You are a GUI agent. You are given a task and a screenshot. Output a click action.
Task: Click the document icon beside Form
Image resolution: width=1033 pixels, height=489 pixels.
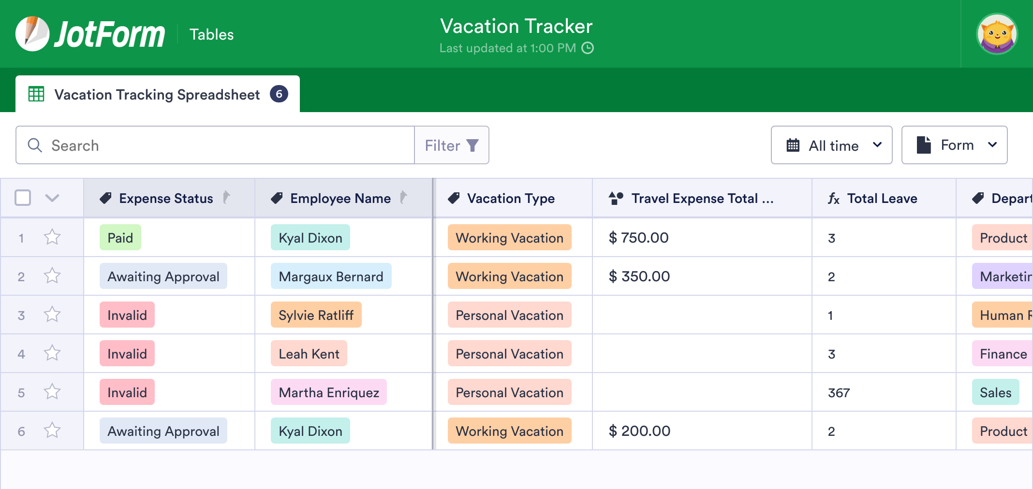(x=924, y=145)
